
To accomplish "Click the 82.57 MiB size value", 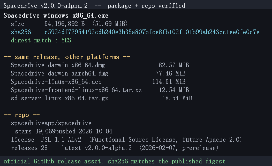I will pos(174,65).
